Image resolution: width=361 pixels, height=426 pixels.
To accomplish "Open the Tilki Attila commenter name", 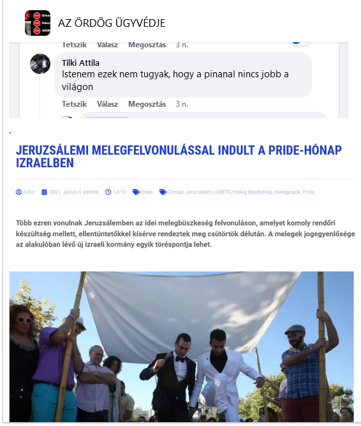I will 80,63.
